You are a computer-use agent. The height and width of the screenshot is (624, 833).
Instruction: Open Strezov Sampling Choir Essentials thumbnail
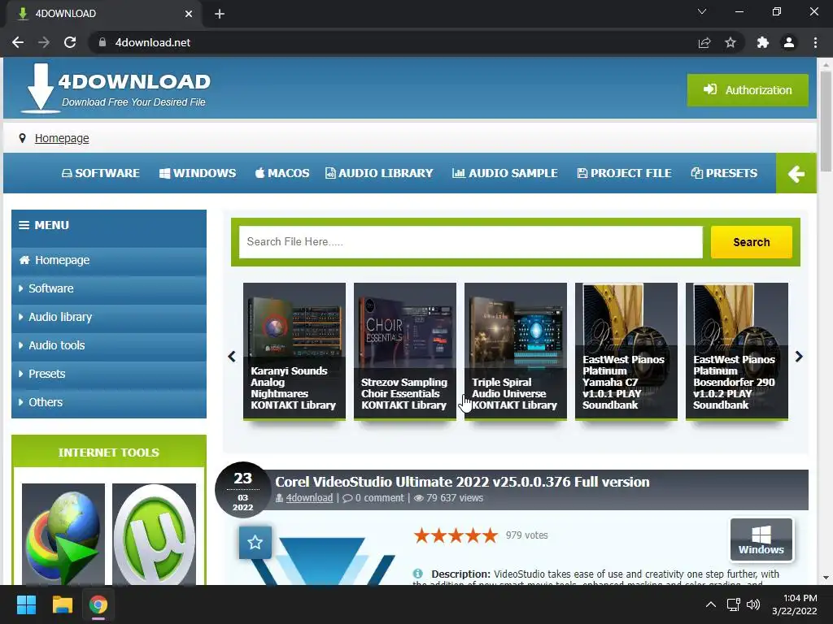click(405, 351)
